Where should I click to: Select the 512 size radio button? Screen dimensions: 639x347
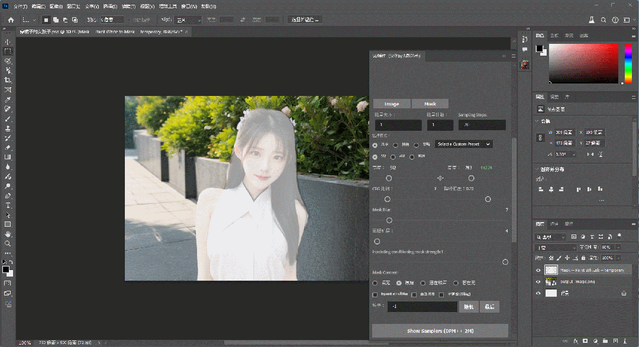click(375, 157)
